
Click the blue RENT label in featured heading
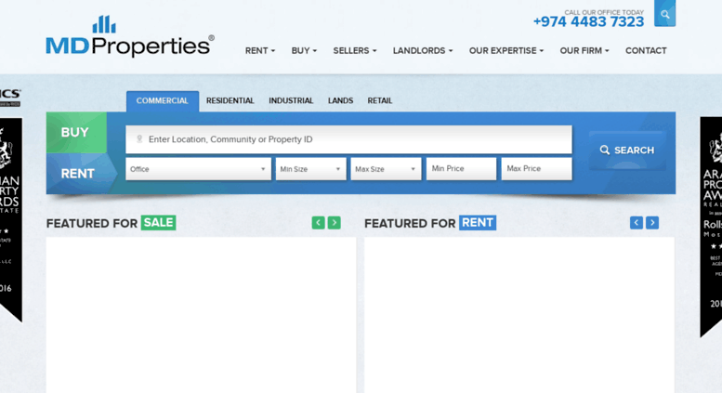coord(478,223)
